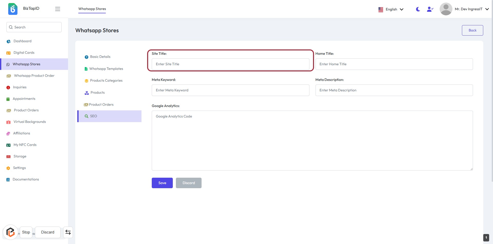Screen dimensions: 493x244
Task: Select the Basic Details section
Action: (100, 57)
